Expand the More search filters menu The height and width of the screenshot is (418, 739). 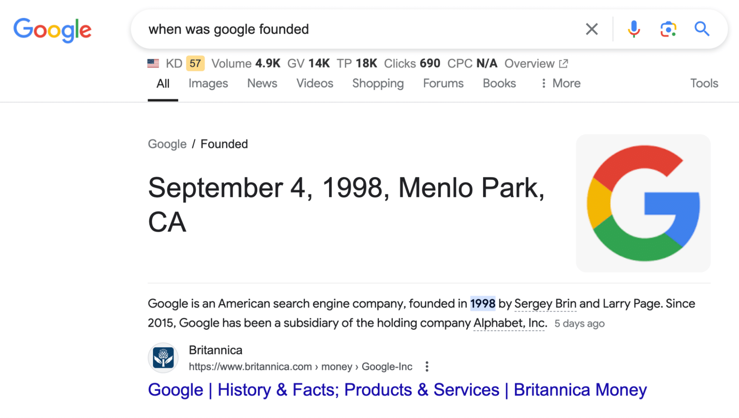pyautogui.click(x=561, y=84)
